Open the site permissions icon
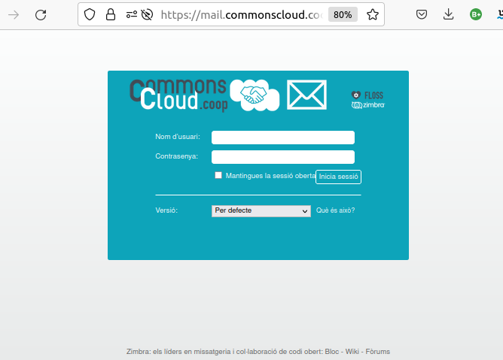503x360 pixels. tap(132, 14)
